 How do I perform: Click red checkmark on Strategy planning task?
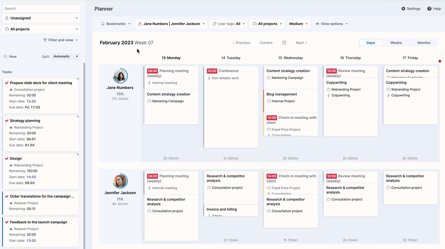7,121
